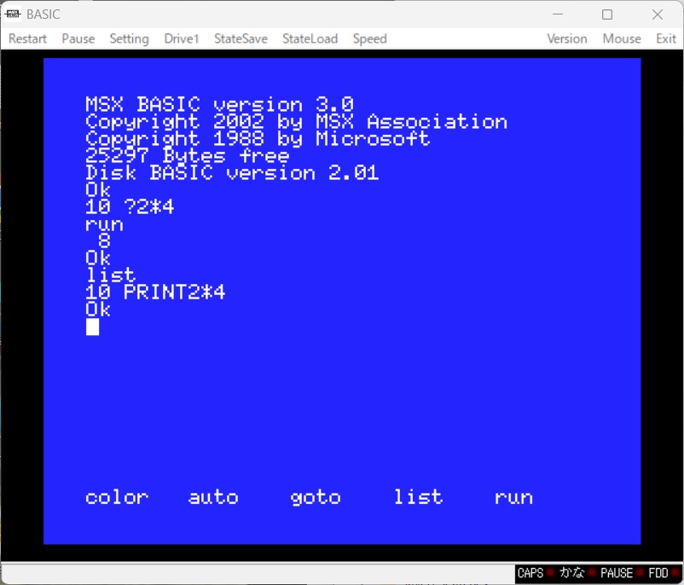Close the BASIC emulator window
684x585 pixels.
tap(658, 14)
